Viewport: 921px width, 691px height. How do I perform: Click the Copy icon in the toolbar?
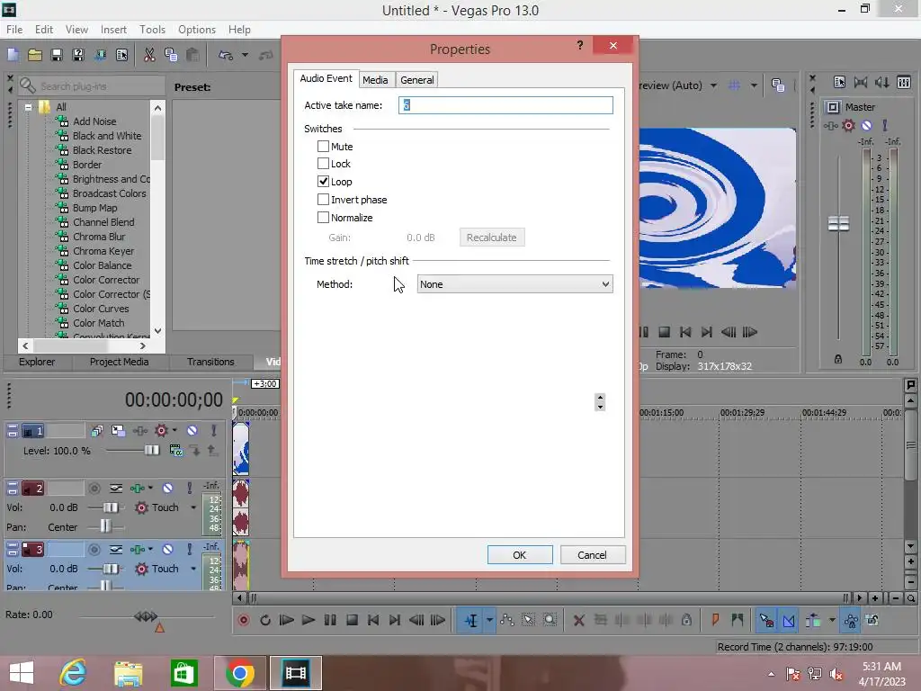(x=171, y=55)
